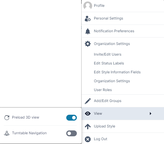This screenshot has width=164, height=144.
Task: Open Edit Style Information Fields
Action: click(x=117, y=72)
